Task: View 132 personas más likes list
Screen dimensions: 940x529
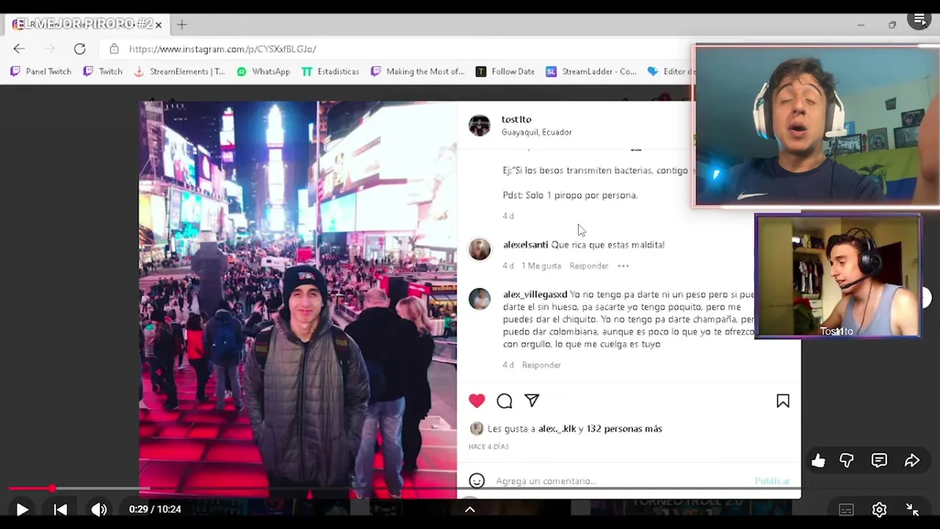Action: tap(624, 428)
